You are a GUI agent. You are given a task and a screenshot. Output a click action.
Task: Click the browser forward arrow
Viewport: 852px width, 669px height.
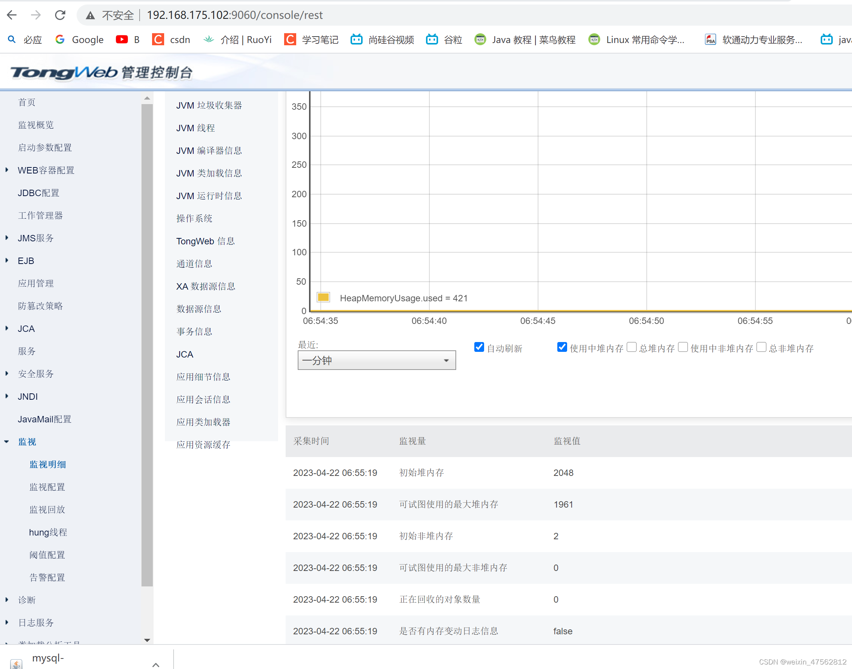point(36,15)
